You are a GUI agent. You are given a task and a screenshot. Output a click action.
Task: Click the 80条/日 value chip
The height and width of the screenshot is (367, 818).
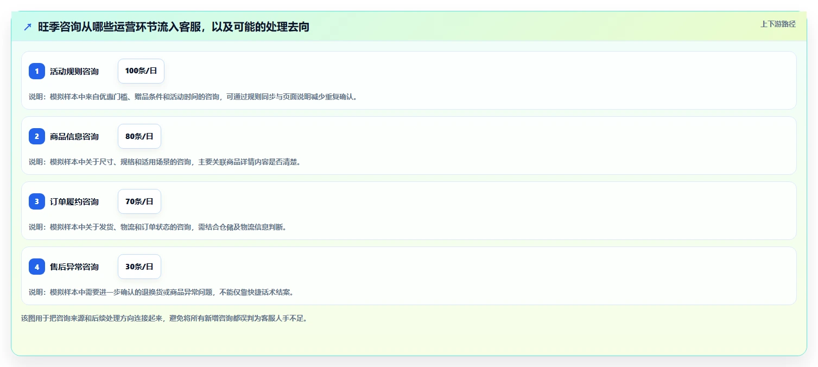pos(139,136)
